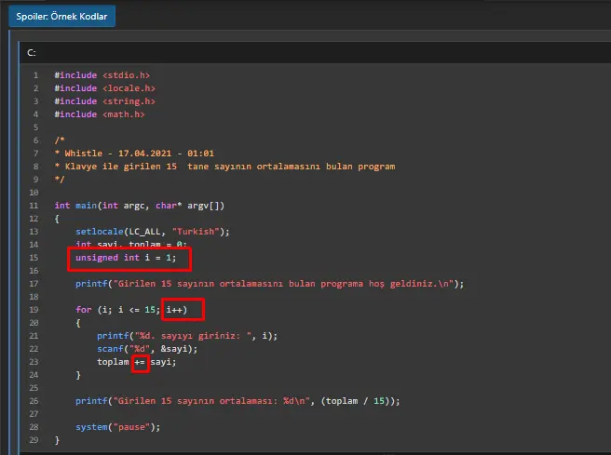This screenshot has width=611, height=455.
Task: Collapse the "Spoiler: Örnek Kodlar" button
Action: click(x=61, y=16)
